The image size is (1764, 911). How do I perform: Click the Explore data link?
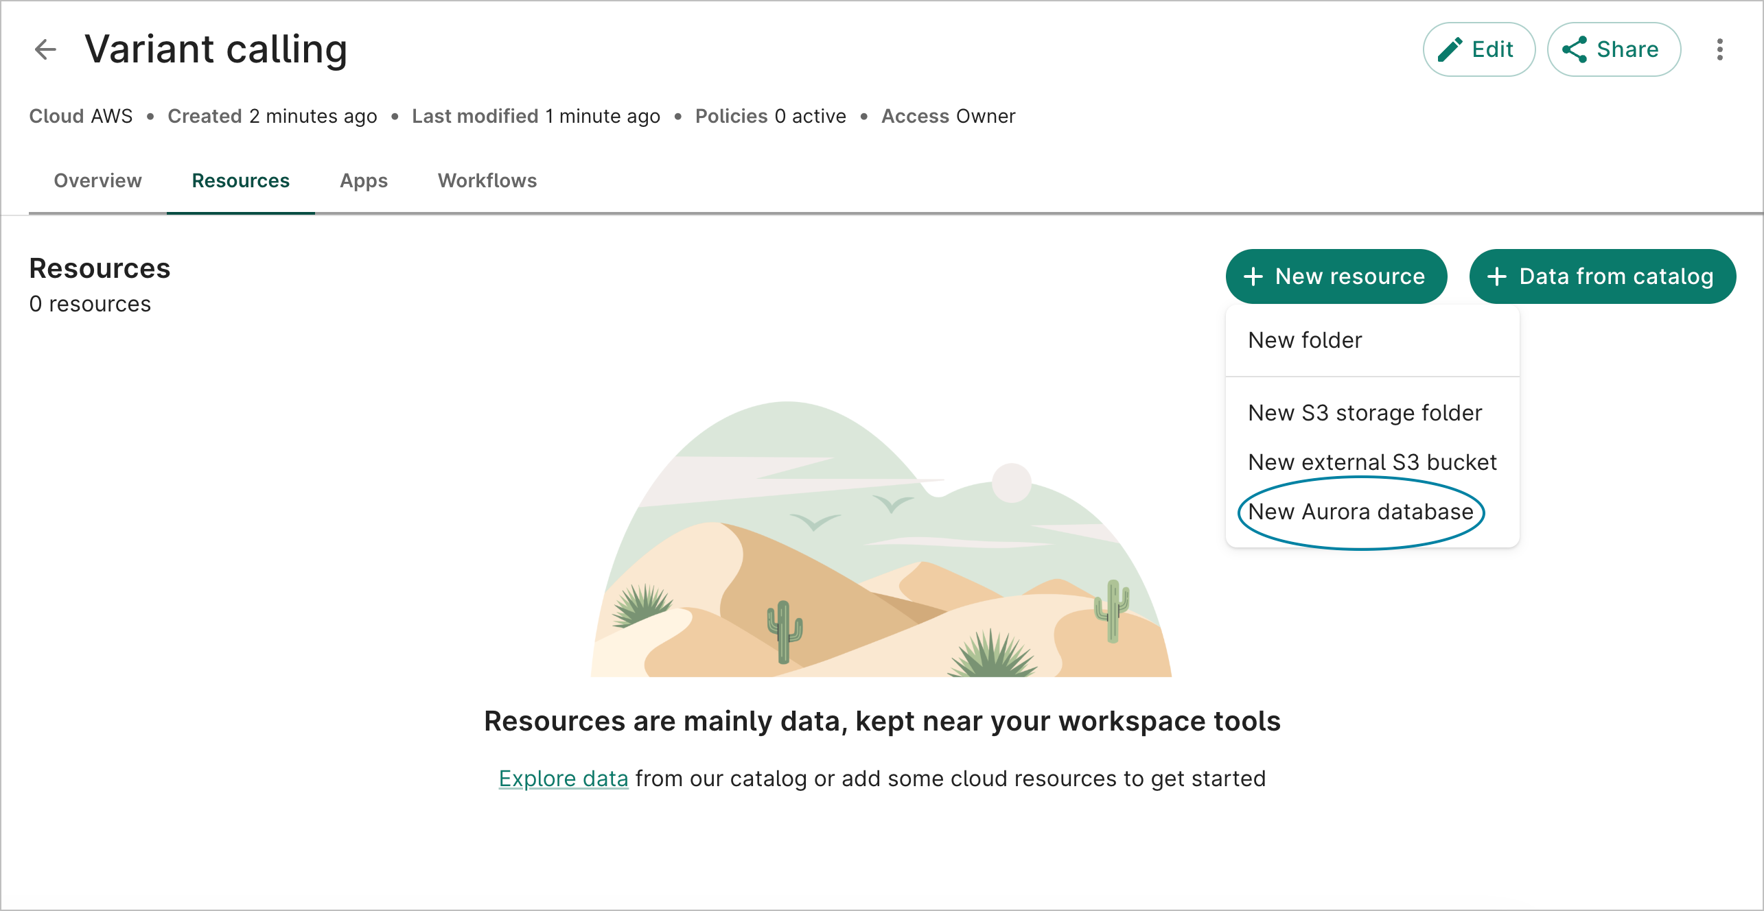(x=563, y=778)
